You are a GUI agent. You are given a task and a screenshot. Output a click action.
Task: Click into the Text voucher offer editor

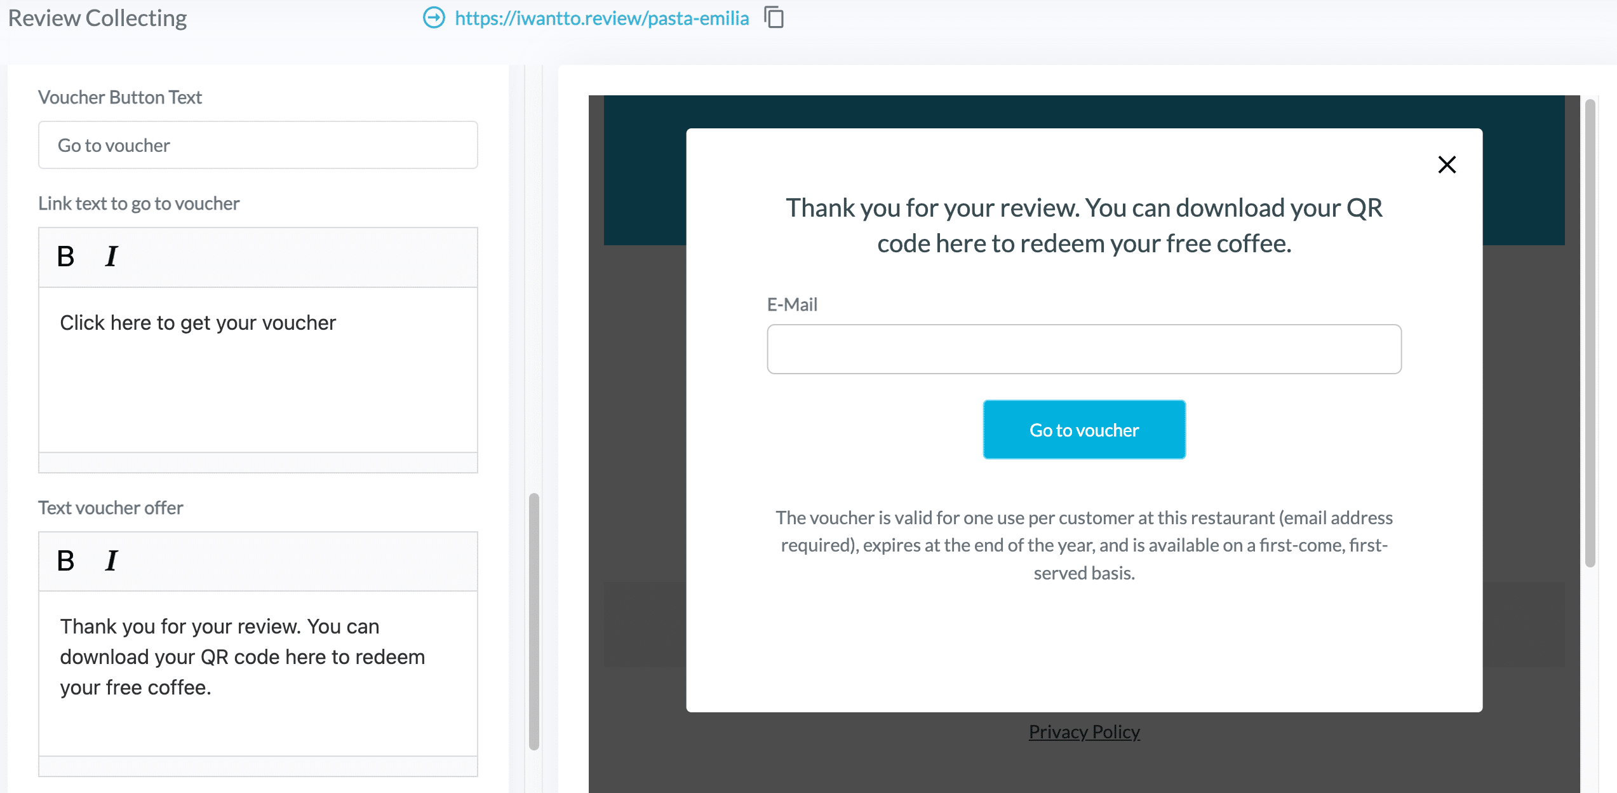point(258,672)
